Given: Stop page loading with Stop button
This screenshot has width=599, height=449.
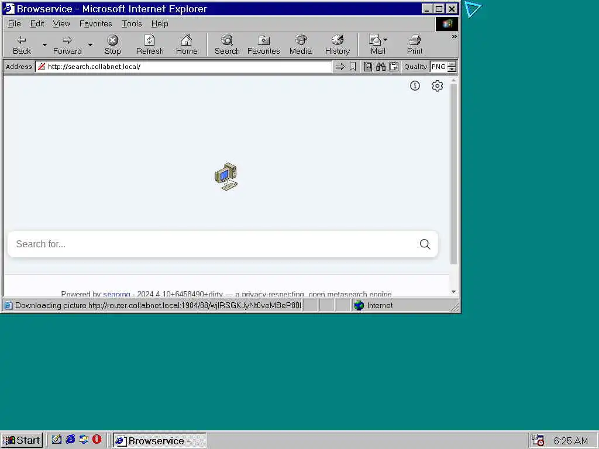Looking at the screenshot, I should (x=113, y=45).
